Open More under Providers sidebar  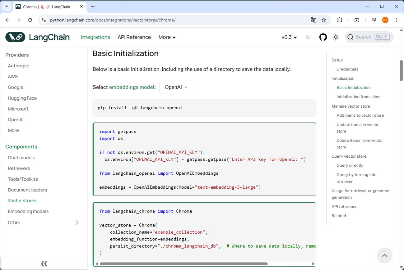[13, 130]
